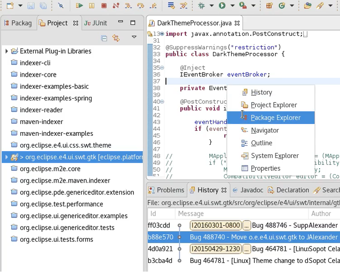
Task: Switch to the Package Explorer tab
Action: (18, 23)
